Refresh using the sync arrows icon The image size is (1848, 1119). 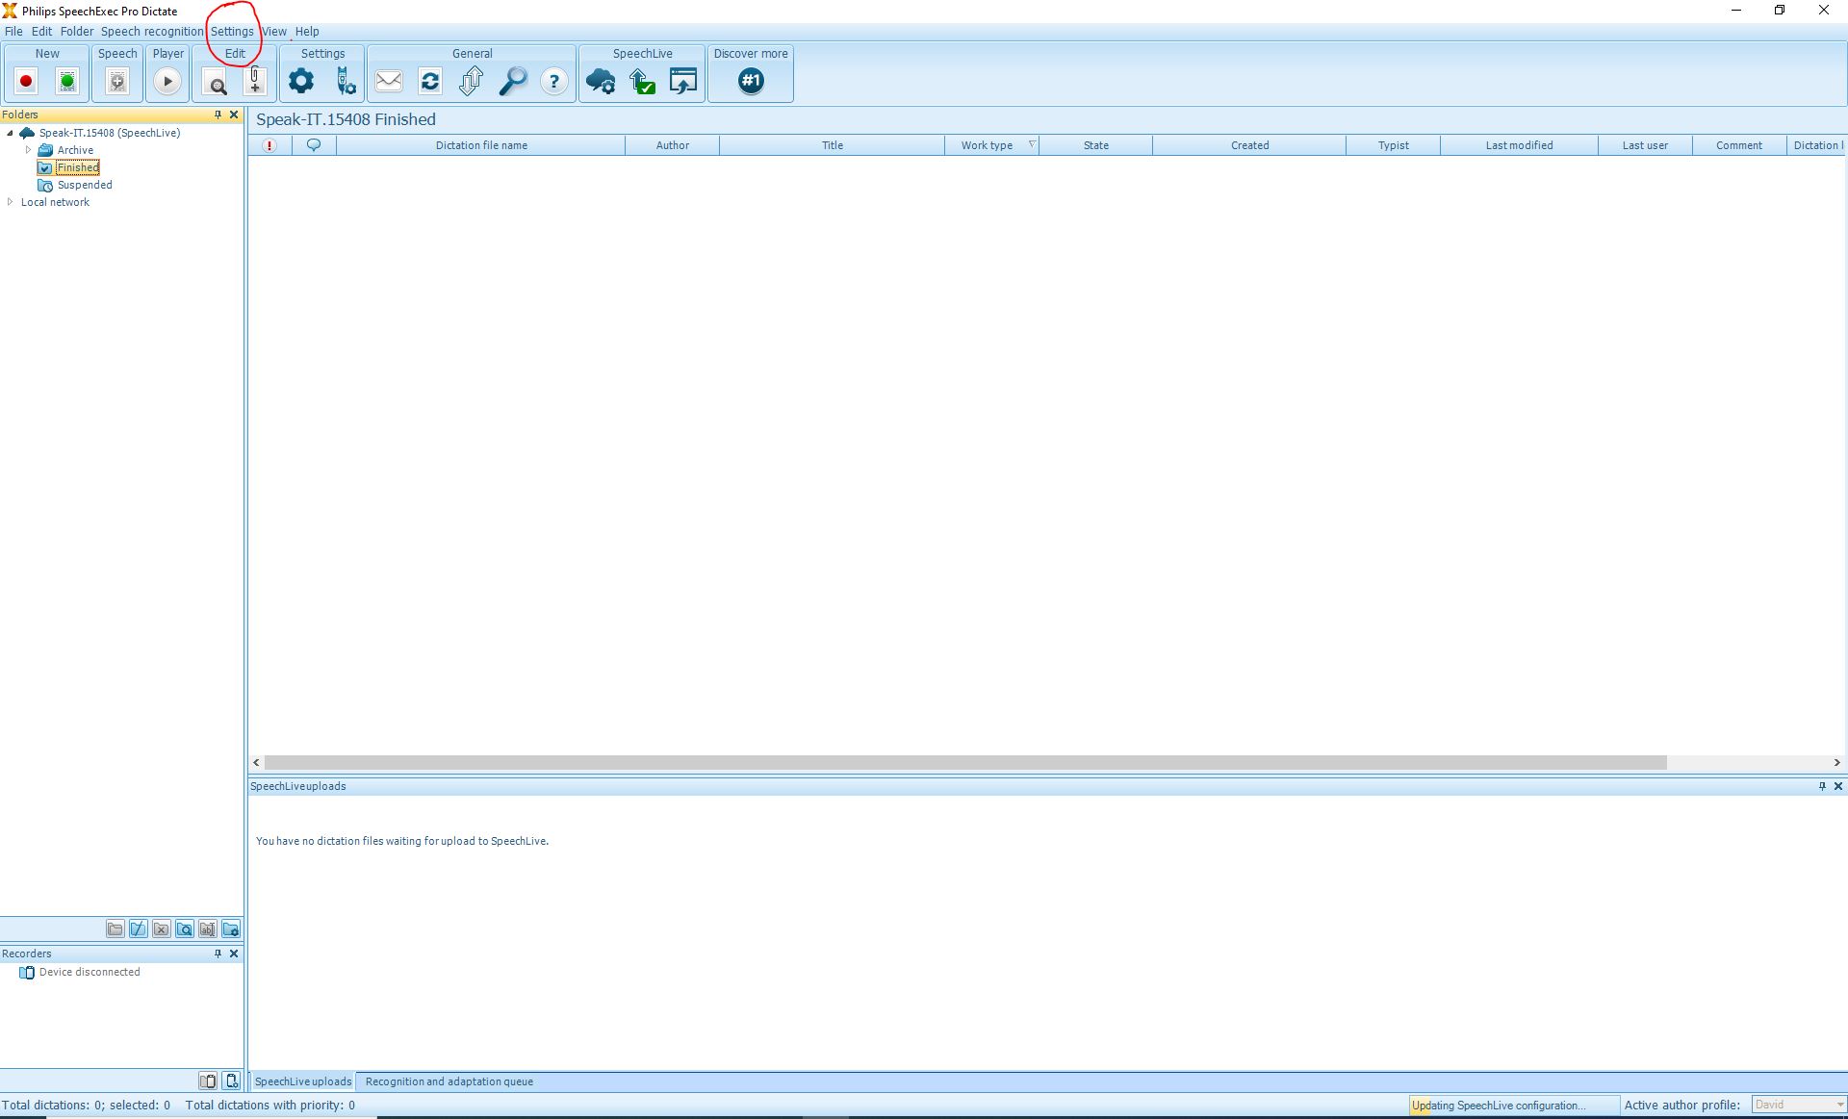pos(430,82)
